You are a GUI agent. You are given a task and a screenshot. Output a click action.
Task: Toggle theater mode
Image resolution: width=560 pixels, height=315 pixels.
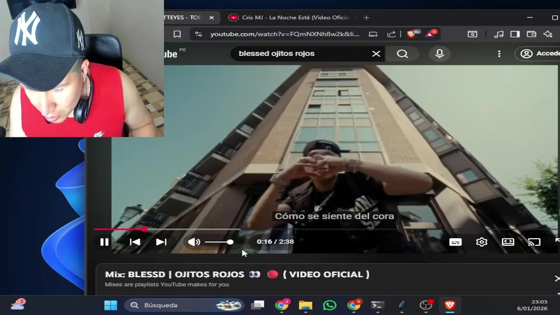[x=508, y=242]
